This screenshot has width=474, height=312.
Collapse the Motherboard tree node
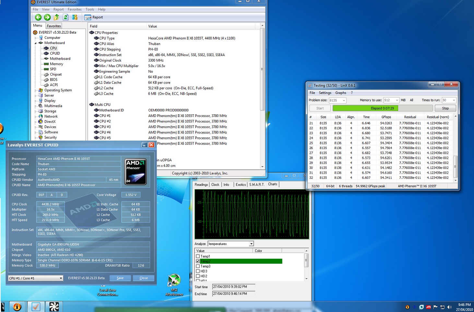[x=36, y=43]
